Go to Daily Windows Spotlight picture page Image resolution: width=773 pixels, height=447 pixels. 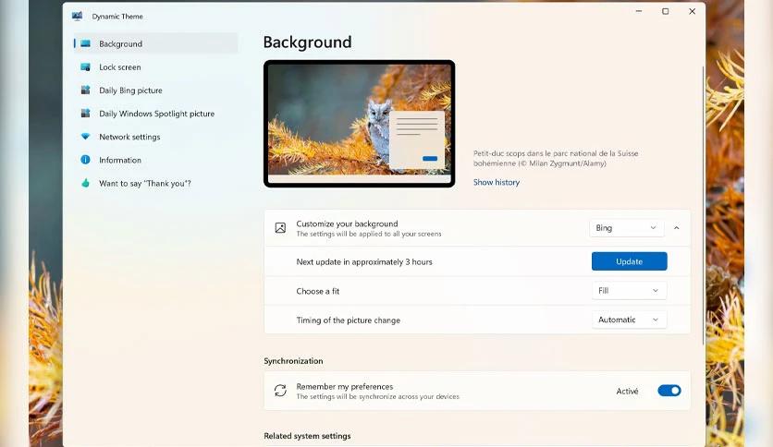click(x=155, y=114)
